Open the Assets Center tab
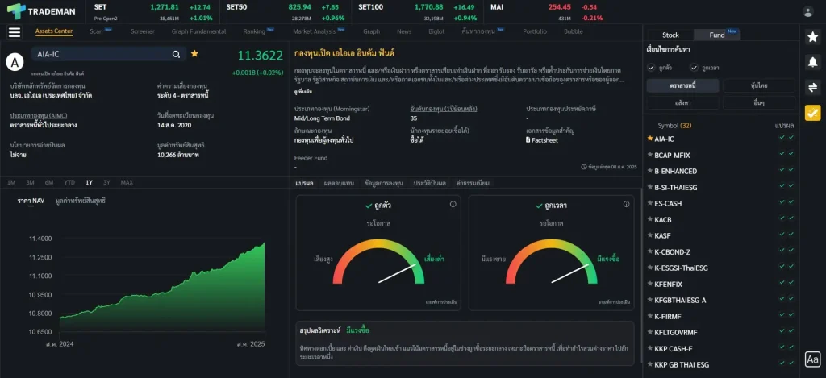The height and width of the screenshot is (378, 826). (x=54, y=31)
